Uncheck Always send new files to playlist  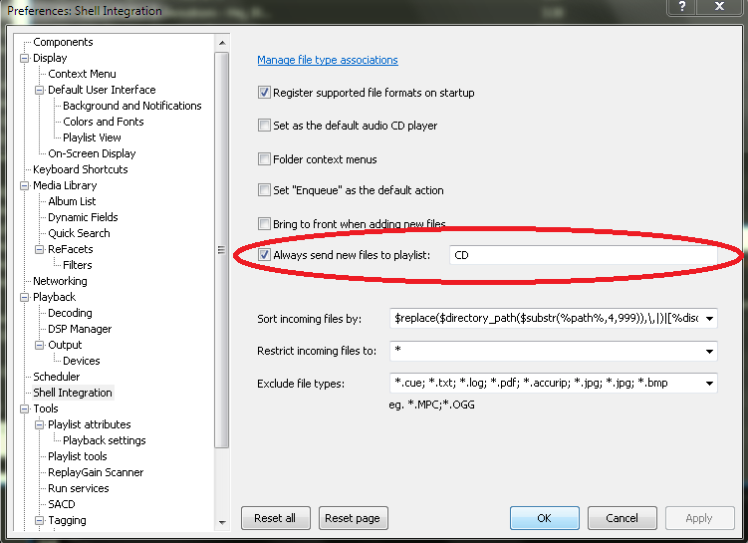coord(264,255)
